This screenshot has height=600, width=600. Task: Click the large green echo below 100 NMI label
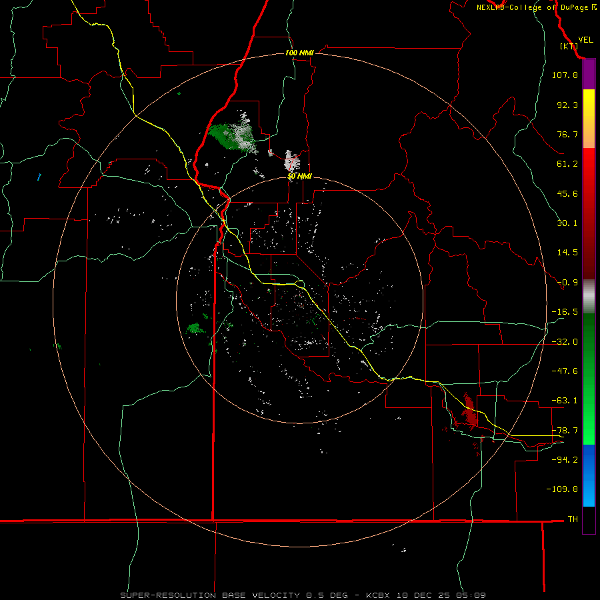231,135
